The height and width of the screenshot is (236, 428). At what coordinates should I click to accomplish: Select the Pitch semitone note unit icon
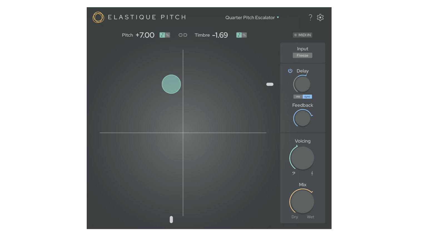click(162, 35)
